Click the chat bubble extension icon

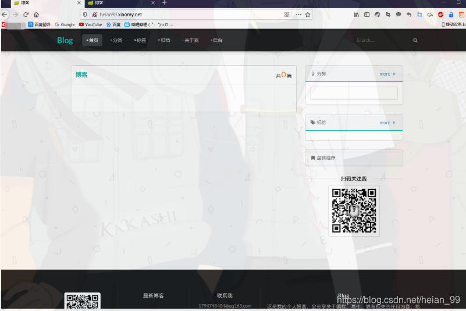[399, 15]
